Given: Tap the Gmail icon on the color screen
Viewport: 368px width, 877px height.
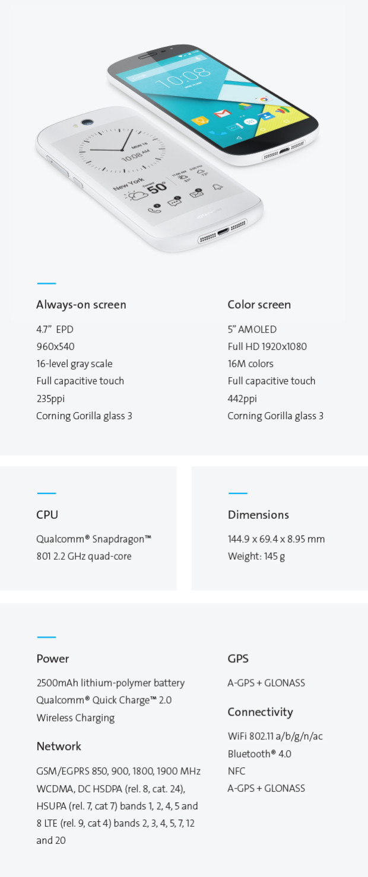Looking at the screenshot, I should pos(221,113).
